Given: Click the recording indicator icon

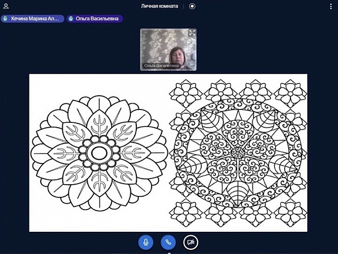Looking at the screenshot, I should [192, 6].
